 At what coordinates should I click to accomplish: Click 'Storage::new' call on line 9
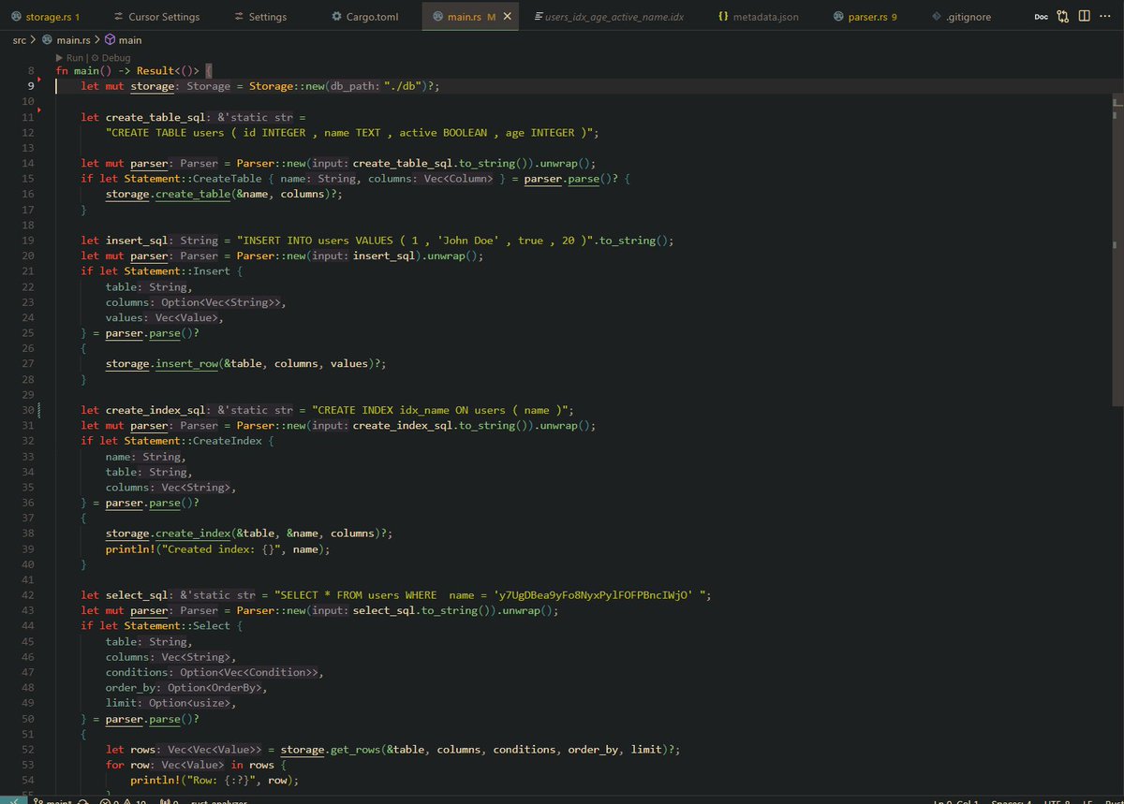coord(287,86)
